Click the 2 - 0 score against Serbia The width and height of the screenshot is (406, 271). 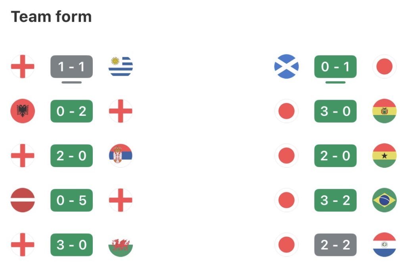71,156
